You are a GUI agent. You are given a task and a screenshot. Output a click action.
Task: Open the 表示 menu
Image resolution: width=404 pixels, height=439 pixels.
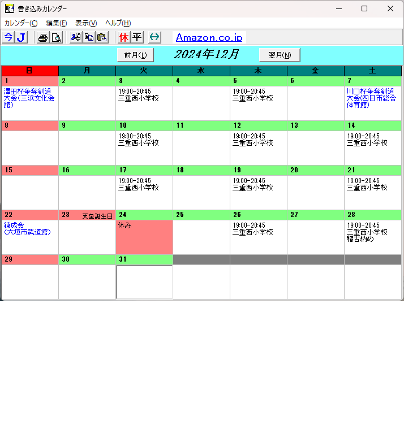pos(86,23)
